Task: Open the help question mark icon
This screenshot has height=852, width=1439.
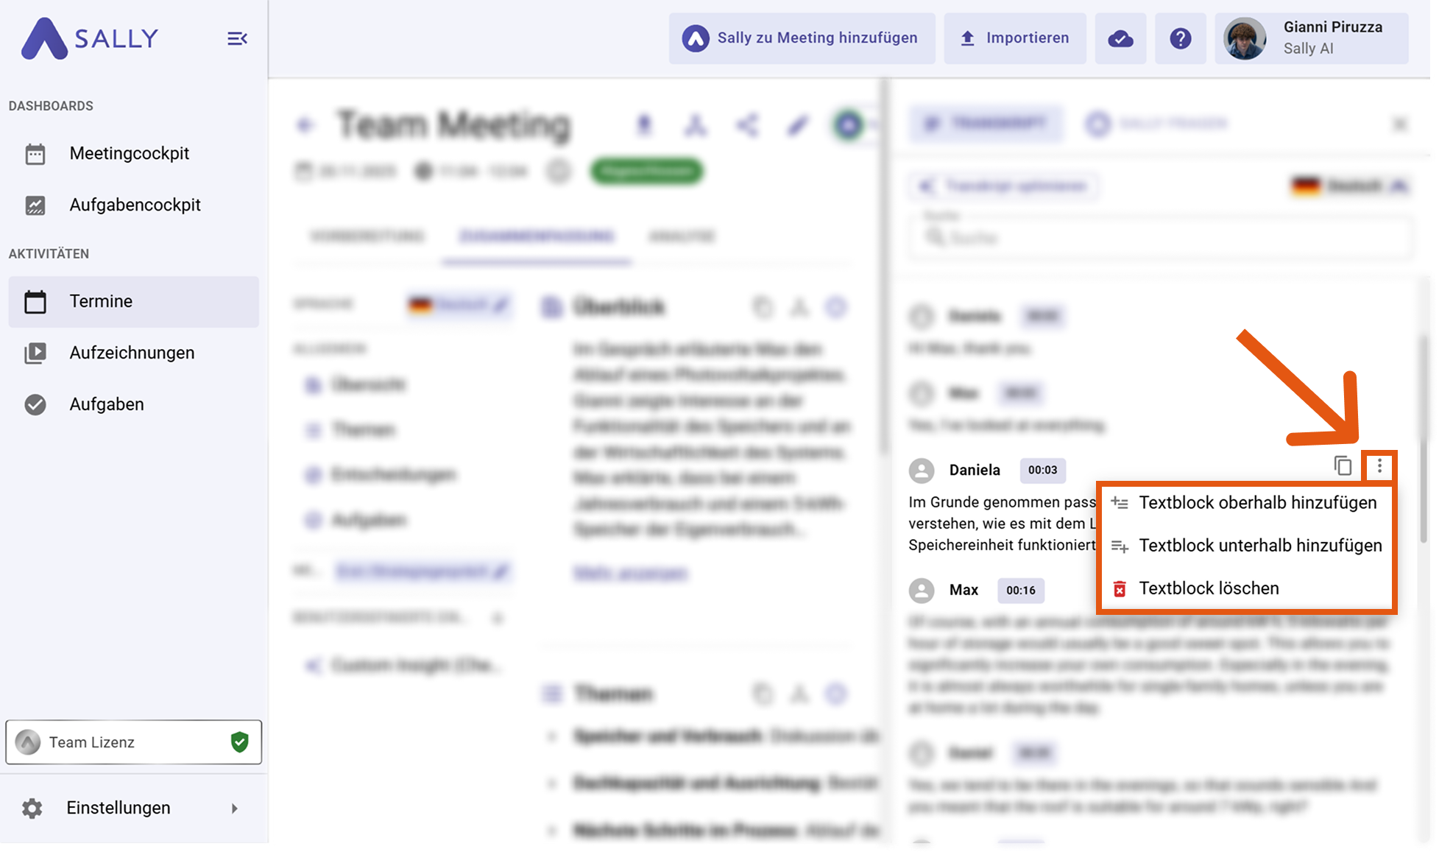Action: 1180,38
